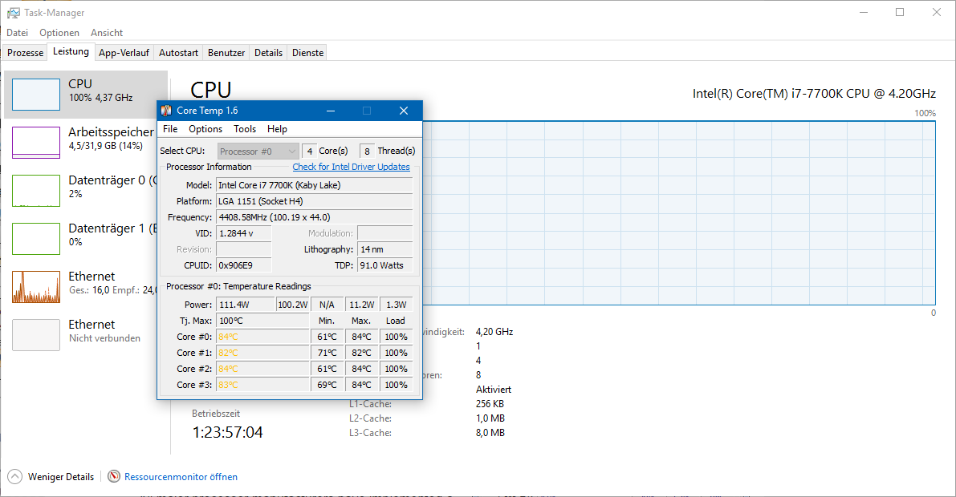Click Core #3 minimum 69°C value
This screenshot has width=956, height=497.
click(x=327, y=385)
